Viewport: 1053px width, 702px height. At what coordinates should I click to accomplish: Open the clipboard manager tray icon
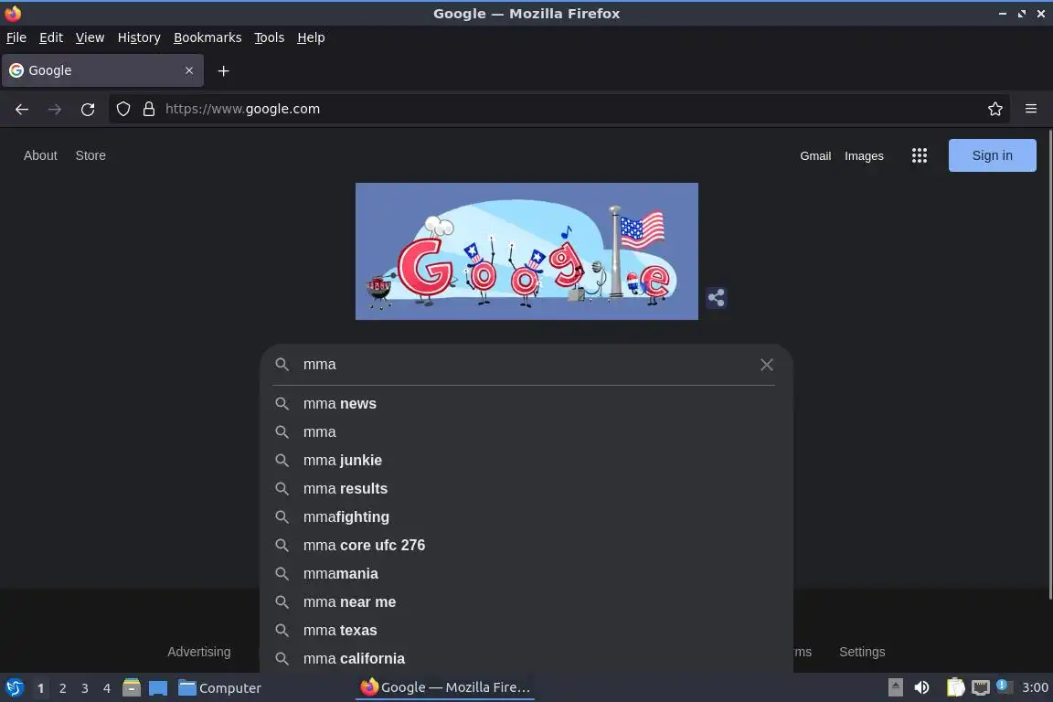[955, 687]
